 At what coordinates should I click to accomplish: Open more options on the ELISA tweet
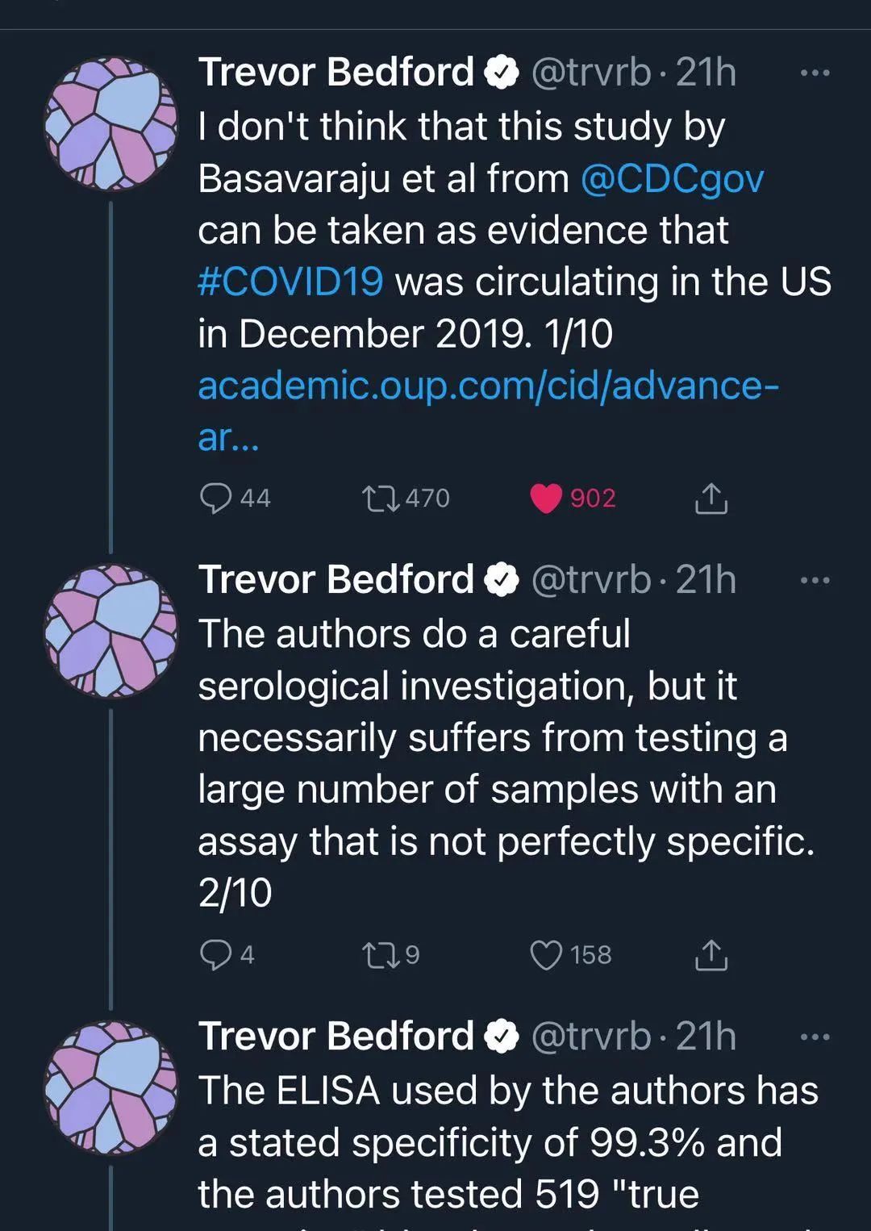(815, 1037)
